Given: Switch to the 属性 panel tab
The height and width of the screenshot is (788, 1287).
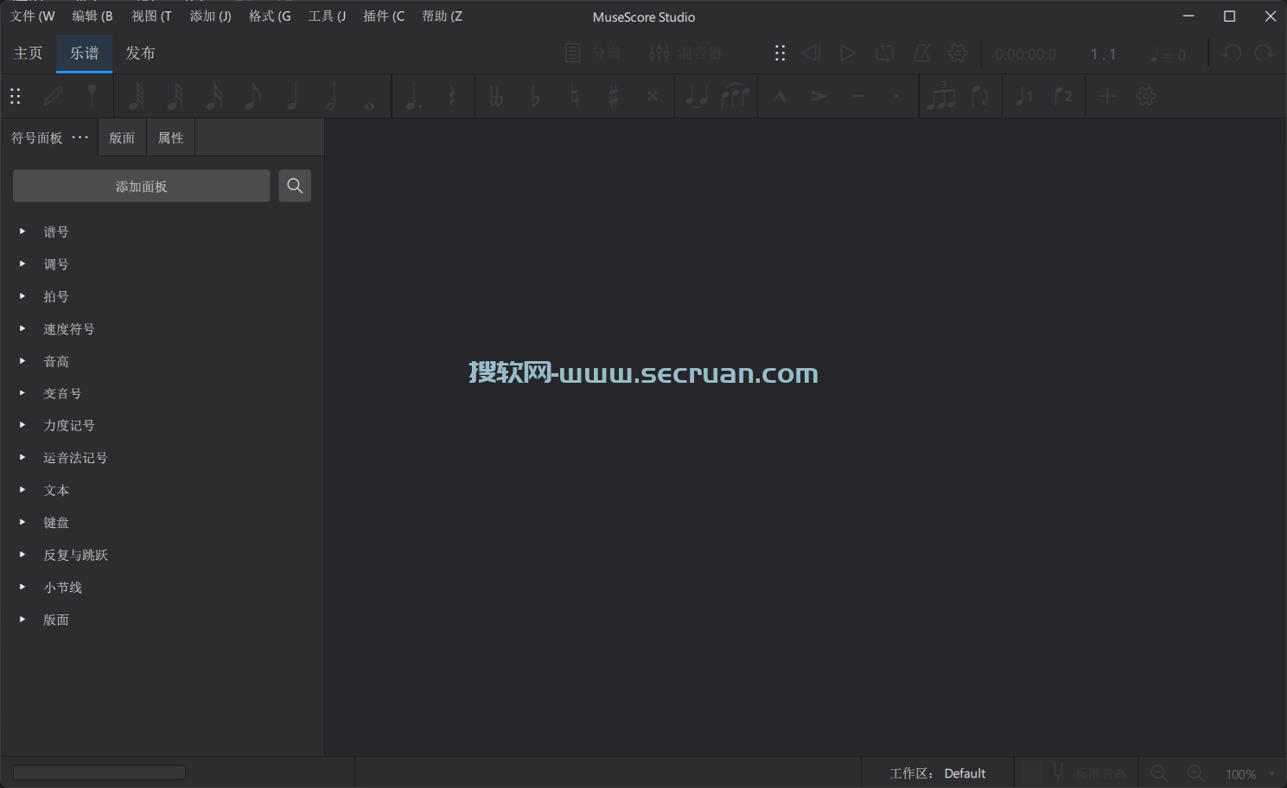Looking at the screenshot, I should click(171, 137).
